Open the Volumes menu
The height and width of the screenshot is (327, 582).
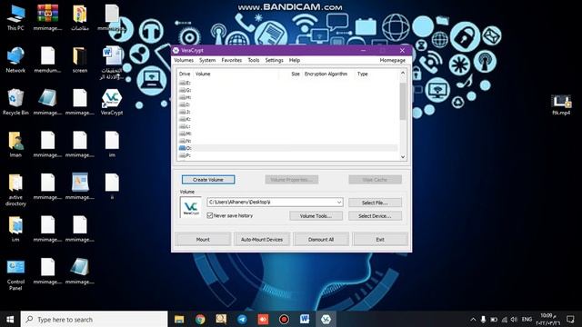pos(184,60)
